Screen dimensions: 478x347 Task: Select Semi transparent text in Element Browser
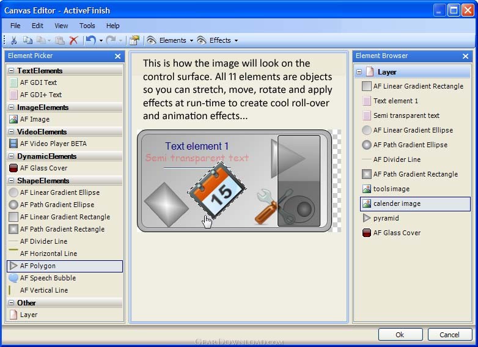coord(415,115)
